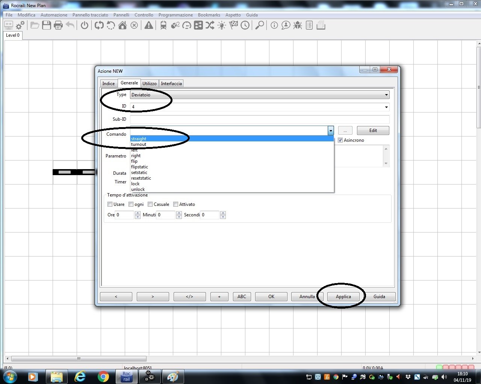The width and height of the screenshot is (481, 384).
Task: Click the locomotive icon in toolbar
Action: tap(163, 25)
